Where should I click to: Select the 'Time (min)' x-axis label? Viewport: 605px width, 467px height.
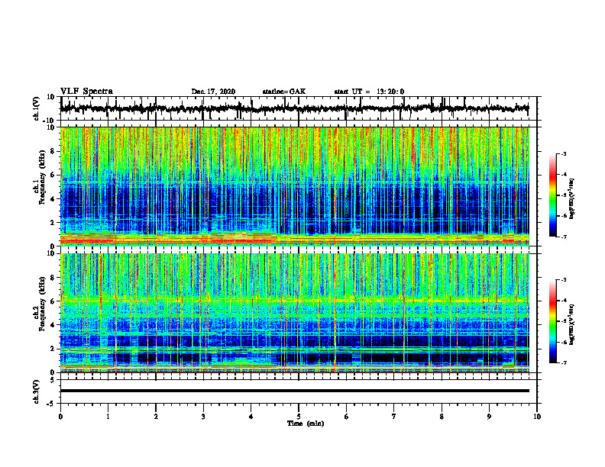pos(306,424)
